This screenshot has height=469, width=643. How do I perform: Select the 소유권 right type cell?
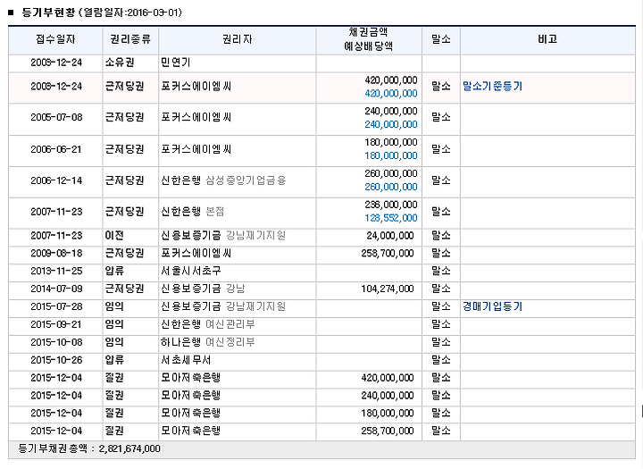120,63
